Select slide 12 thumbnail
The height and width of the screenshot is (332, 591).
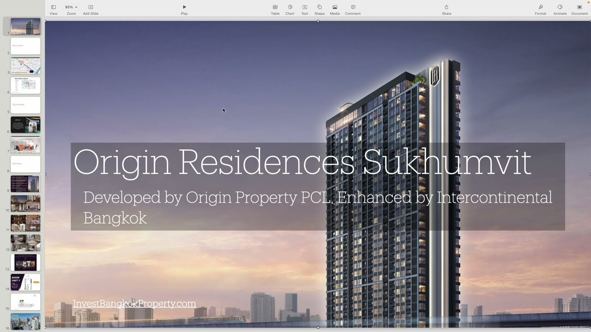(25, 243)
